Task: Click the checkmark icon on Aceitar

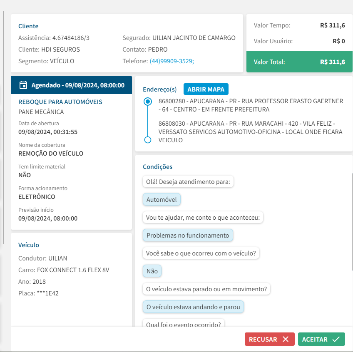Action: pyautogui.click(x=336, y=340)
